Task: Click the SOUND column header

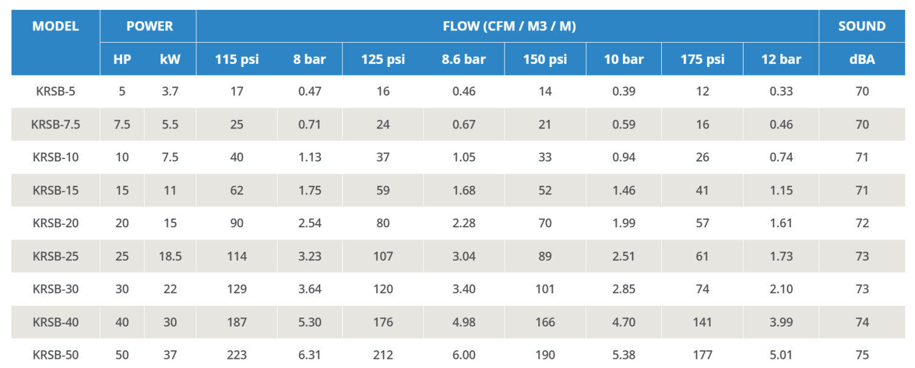Action: click(x=861, y=26)
